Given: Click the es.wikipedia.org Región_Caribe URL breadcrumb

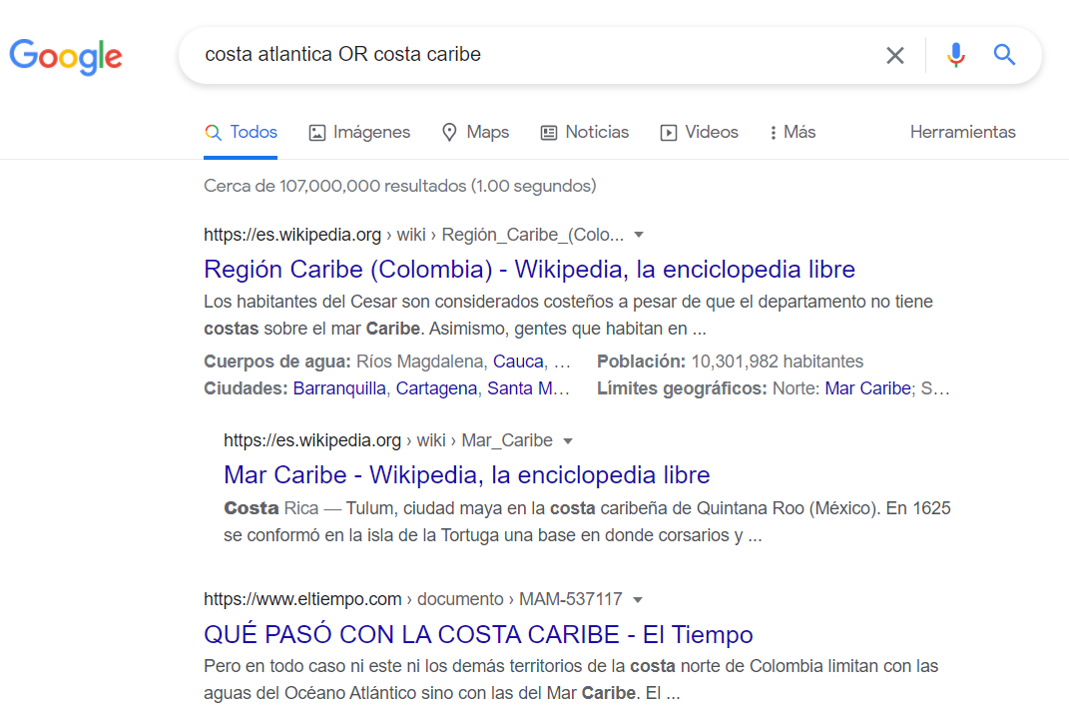Looking at the screenshot, I should pos(414,235).
